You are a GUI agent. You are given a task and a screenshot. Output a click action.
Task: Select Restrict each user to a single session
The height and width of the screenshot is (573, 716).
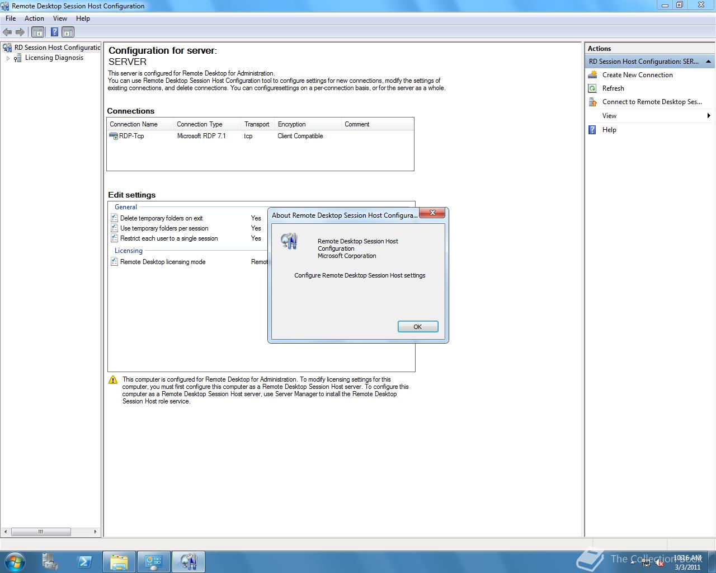169,238
